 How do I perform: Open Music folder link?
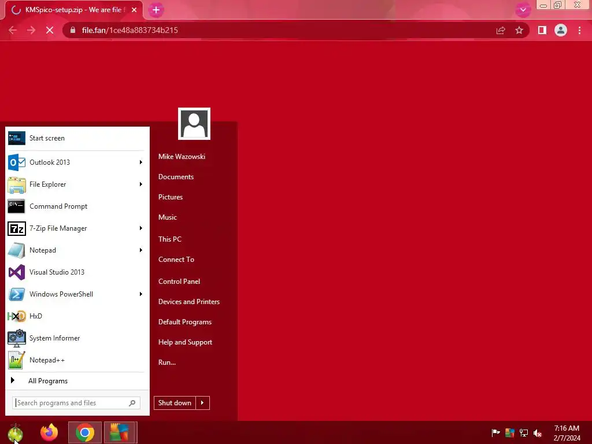(x=167, y=217)
